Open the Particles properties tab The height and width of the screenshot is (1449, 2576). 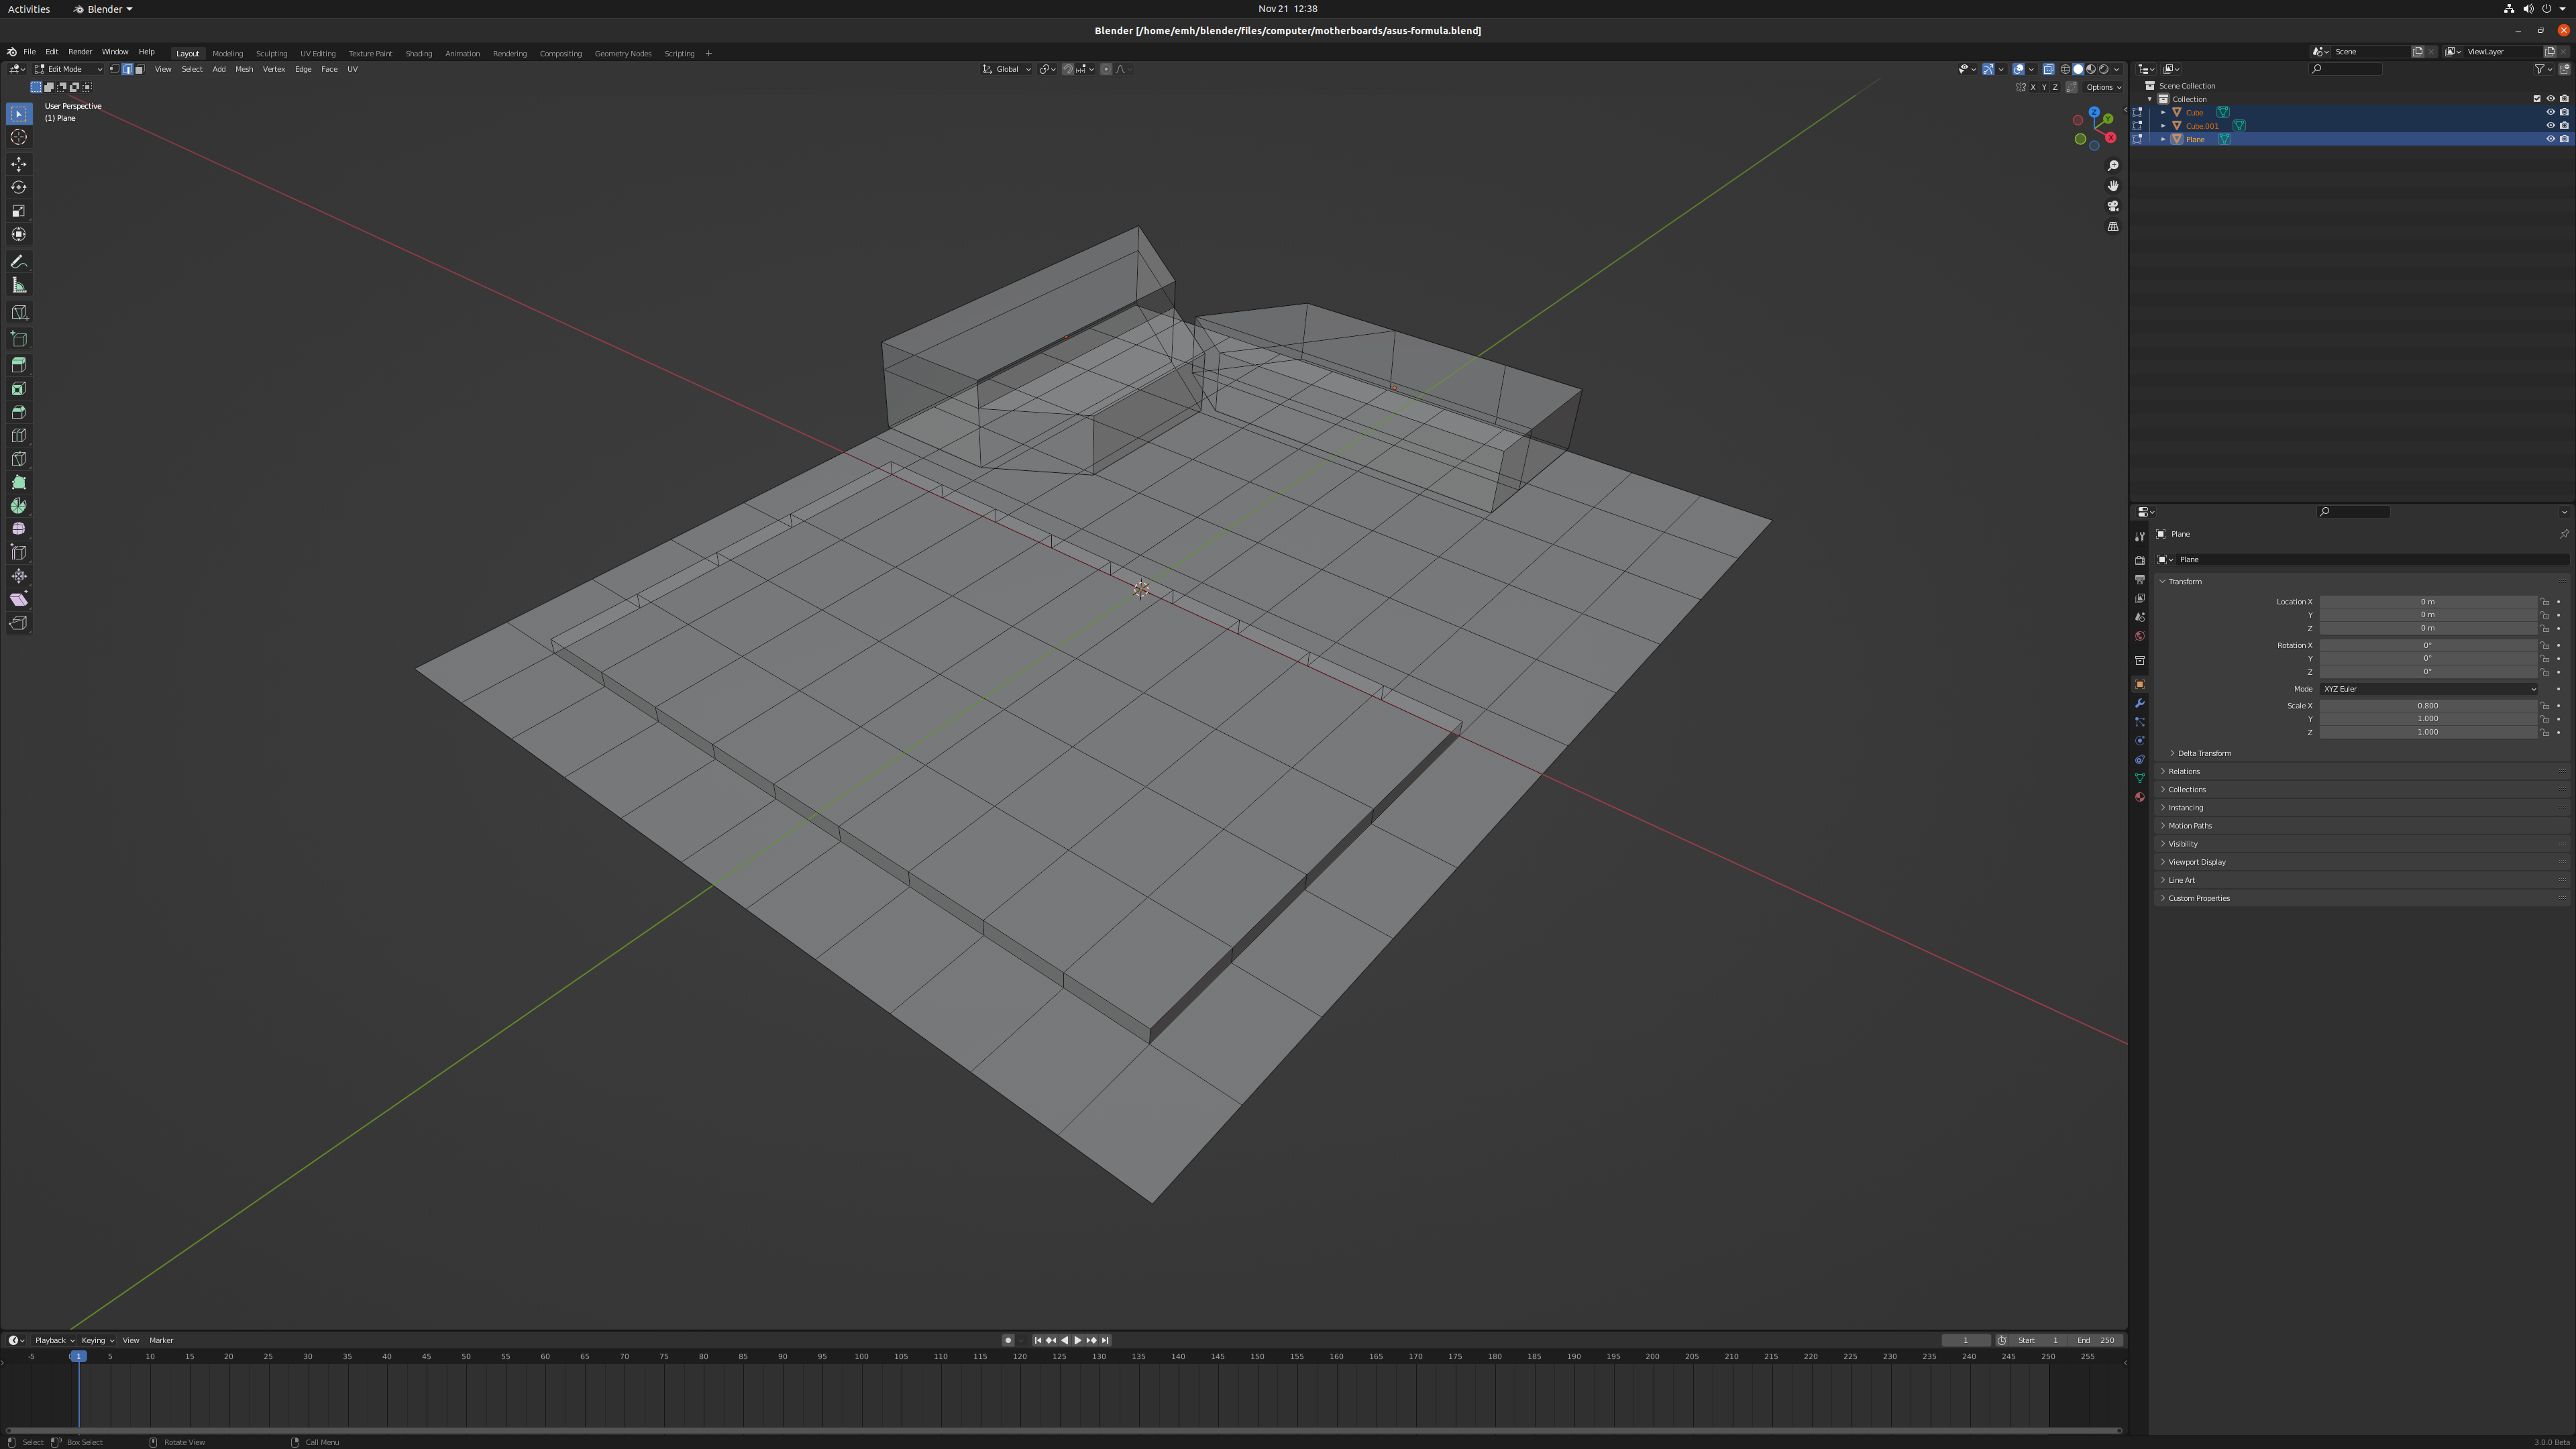point(2140,722)
